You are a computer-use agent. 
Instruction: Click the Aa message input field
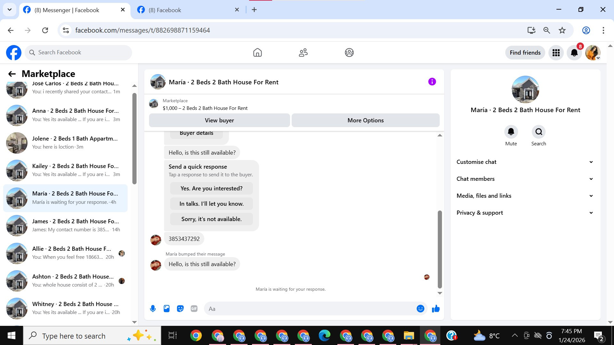[x=310, y=309]
